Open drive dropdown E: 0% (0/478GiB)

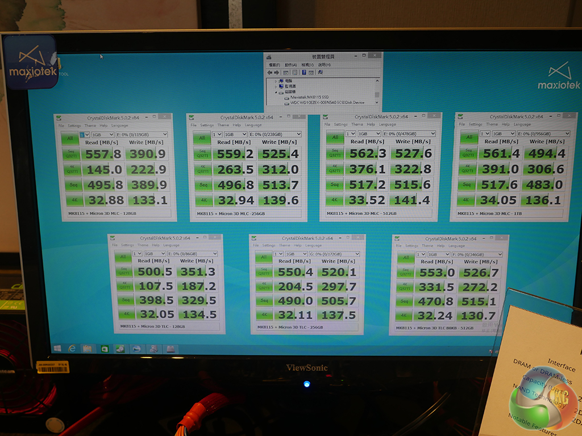coord(409,134)
